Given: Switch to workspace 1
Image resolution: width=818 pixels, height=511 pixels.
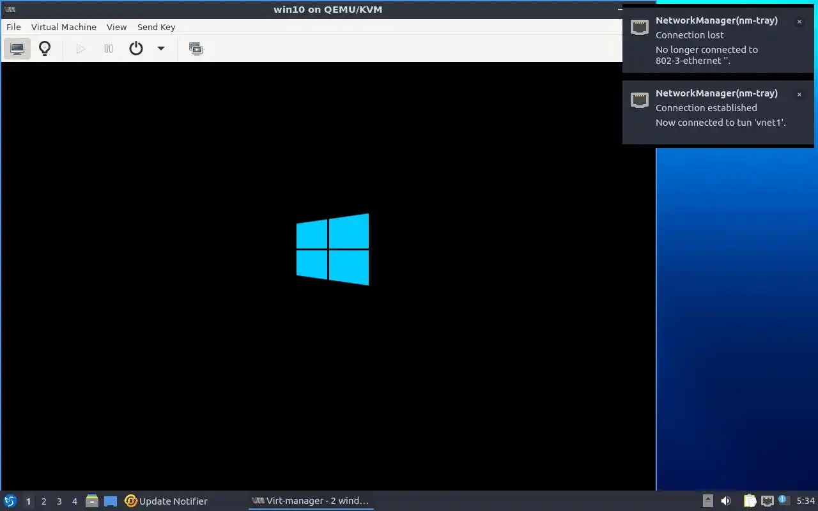Looking at the screenshot, I should (x=28, y=501).
